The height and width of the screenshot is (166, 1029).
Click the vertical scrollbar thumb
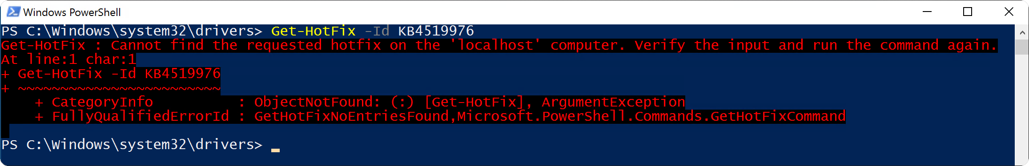(x=1021, y=47)
